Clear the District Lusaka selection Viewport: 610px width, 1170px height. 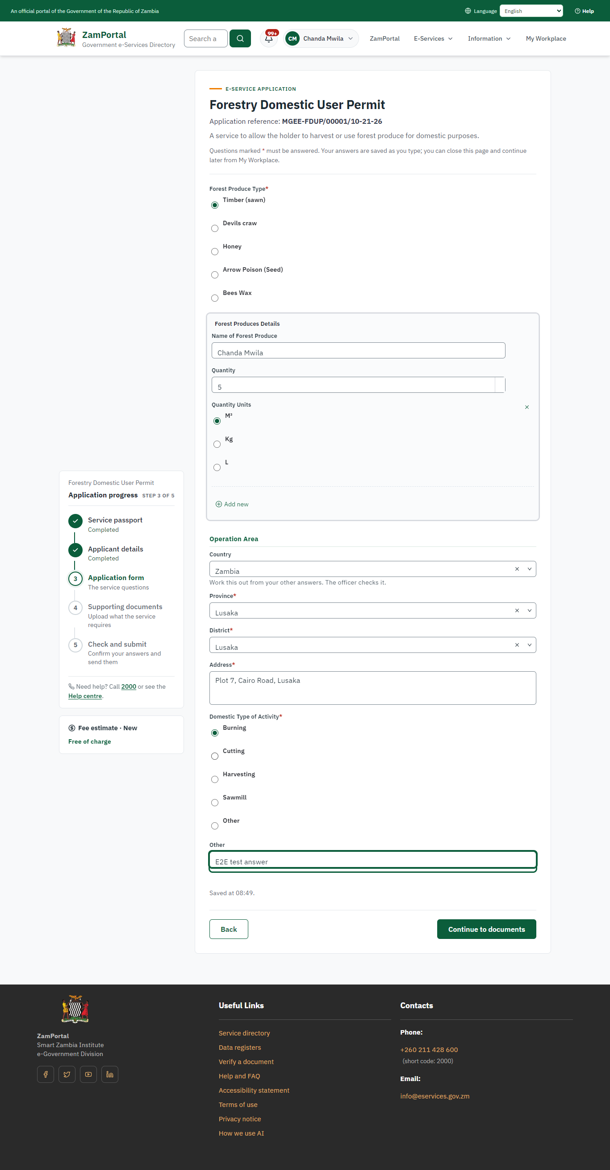517,645
